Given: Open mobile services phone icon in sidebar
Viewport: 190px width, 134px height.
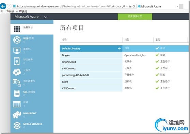Looking at the screenshot, I should coord(17,61).
